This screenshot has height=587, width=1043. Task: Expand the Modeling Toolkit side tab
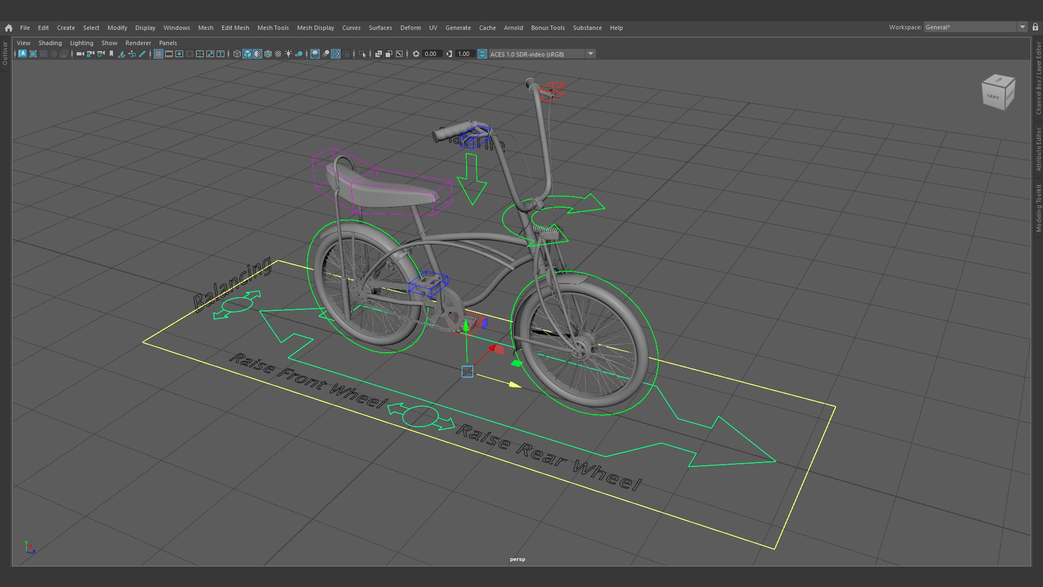[1038, 208]
